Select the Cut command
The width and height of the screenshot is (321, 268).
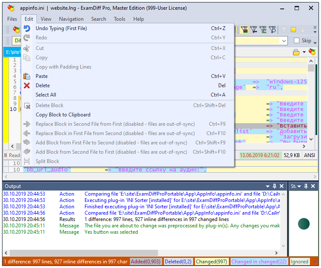127,48
